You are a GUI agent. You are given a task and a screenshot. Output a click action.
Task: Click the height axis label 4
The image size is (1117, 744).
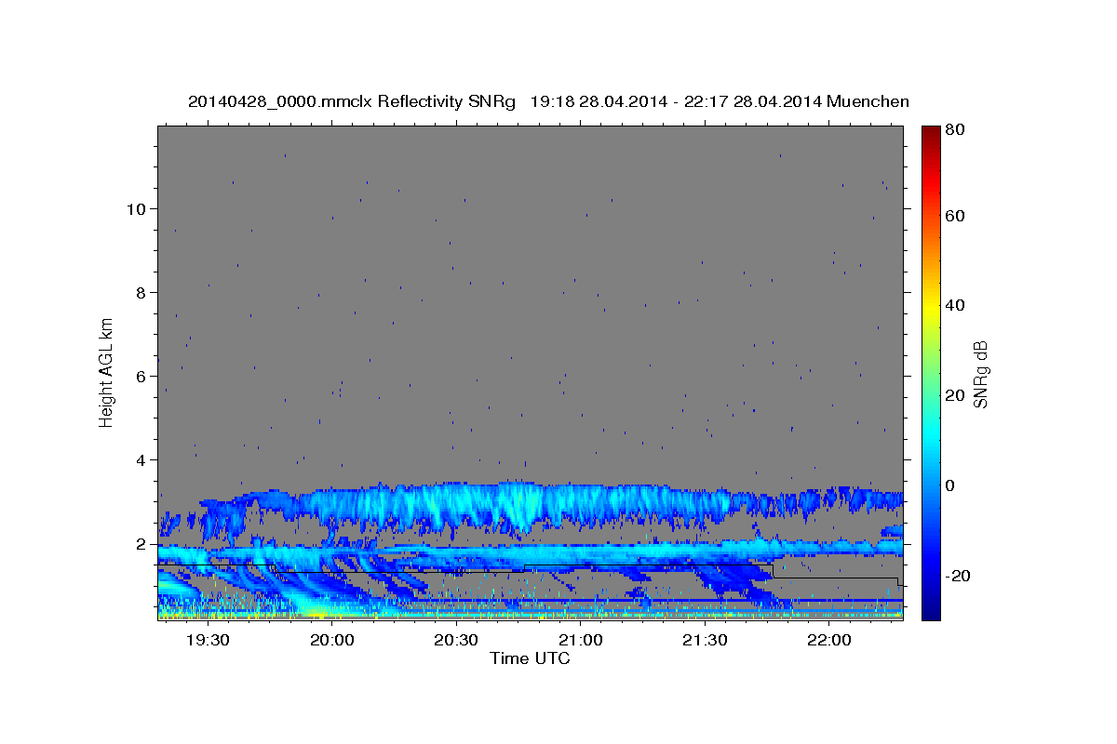141,460
